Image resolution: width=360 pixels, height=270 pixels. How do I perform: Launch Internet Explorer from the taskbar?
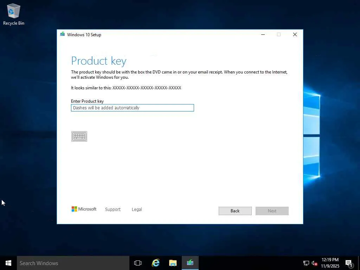[156, 263]
